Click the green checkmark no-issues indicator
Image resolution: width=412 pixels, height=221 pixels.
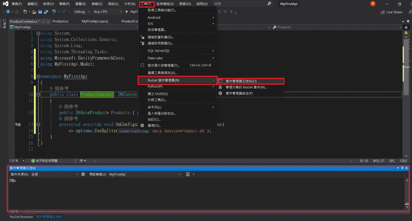tap(33, 161)
